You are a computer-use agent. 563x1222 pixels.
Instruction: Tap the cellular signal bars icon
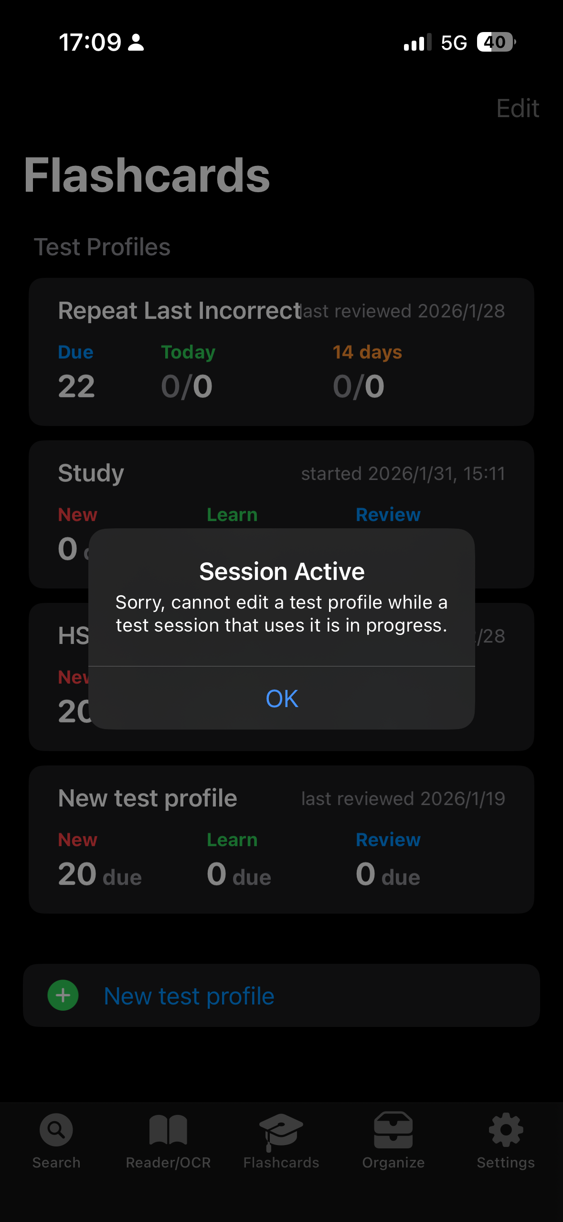coord(417,43)
